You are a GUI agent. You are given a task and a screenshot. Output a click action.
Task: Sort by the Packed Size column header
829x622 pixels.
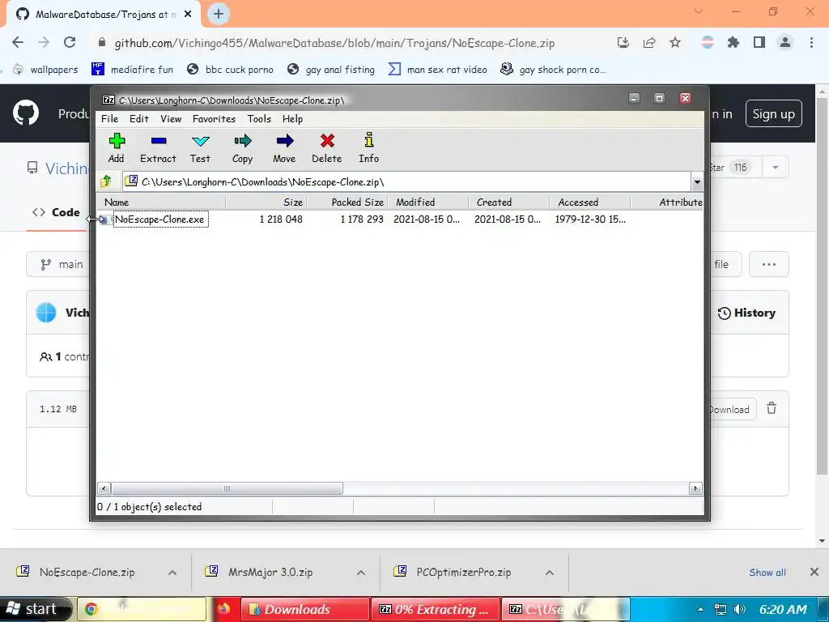(x=346, y=202)
